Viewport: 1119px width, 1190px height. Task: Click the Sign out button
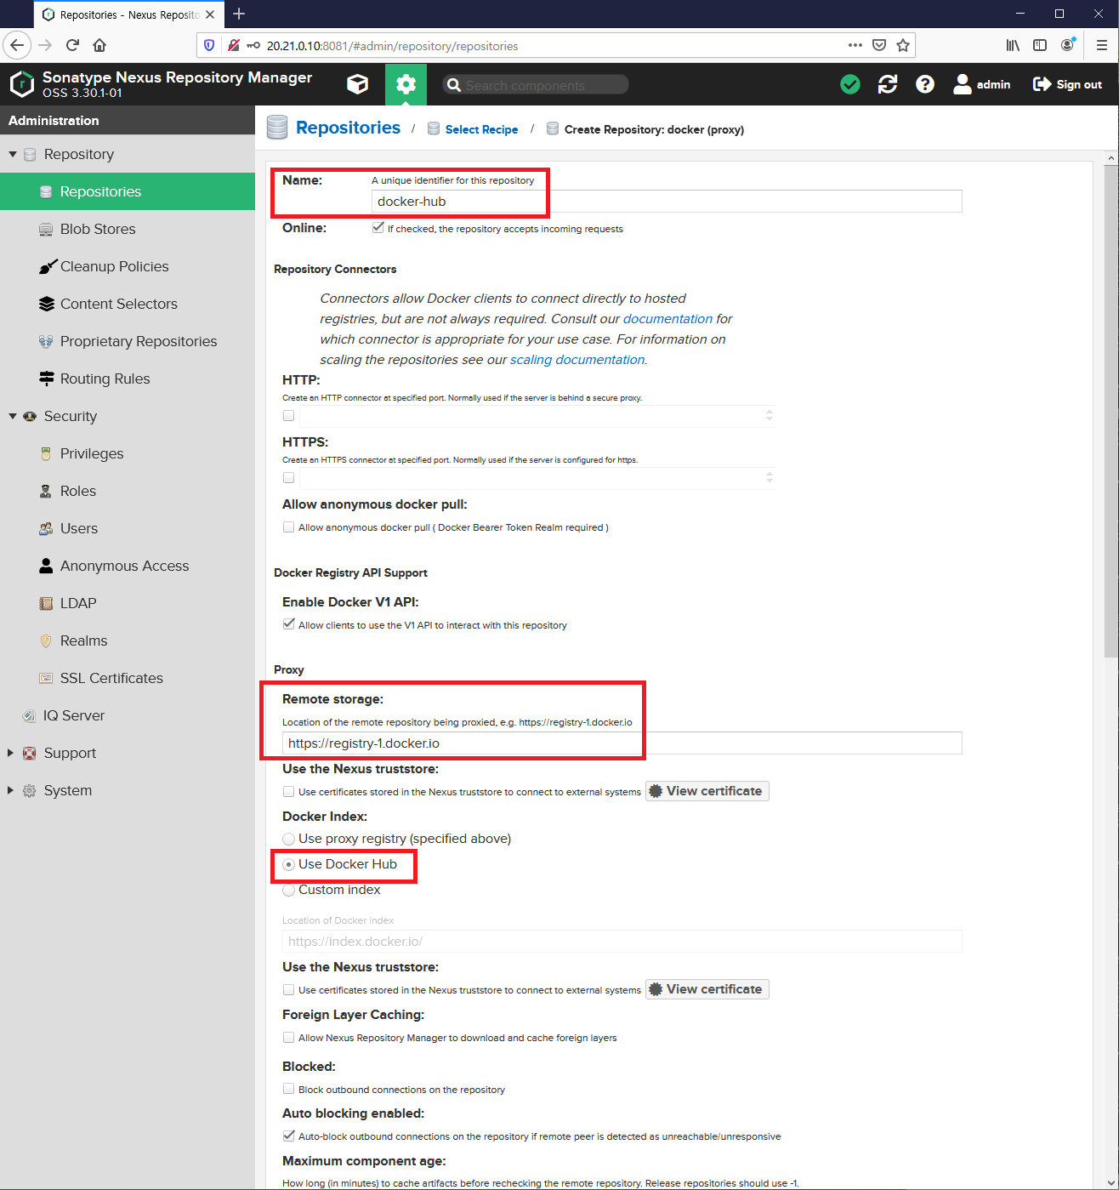[x=1067, y=84]
